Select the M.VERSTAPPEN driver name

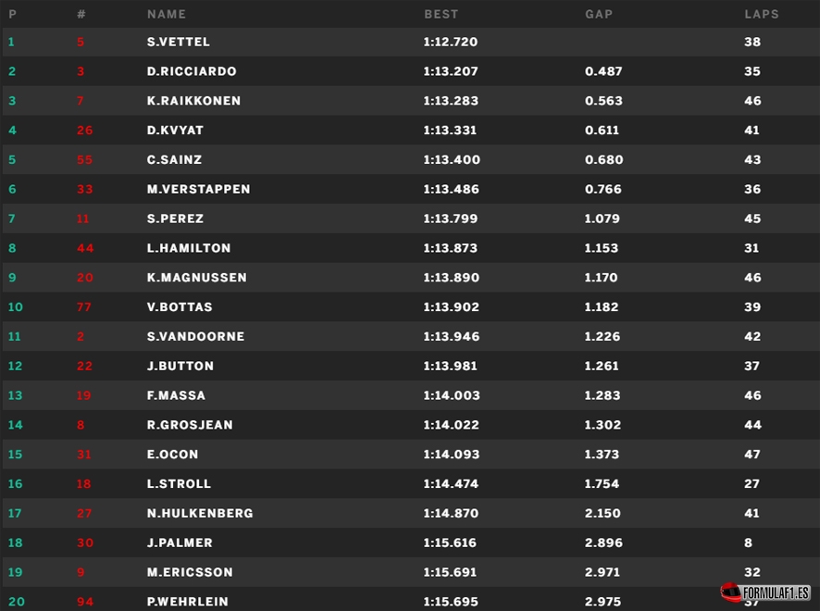[x=198, y=189]
